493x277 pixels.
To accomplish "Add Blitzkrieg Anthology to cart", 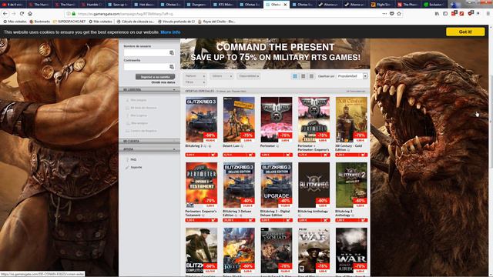I will pyautogui.click(x=326, y=220).
